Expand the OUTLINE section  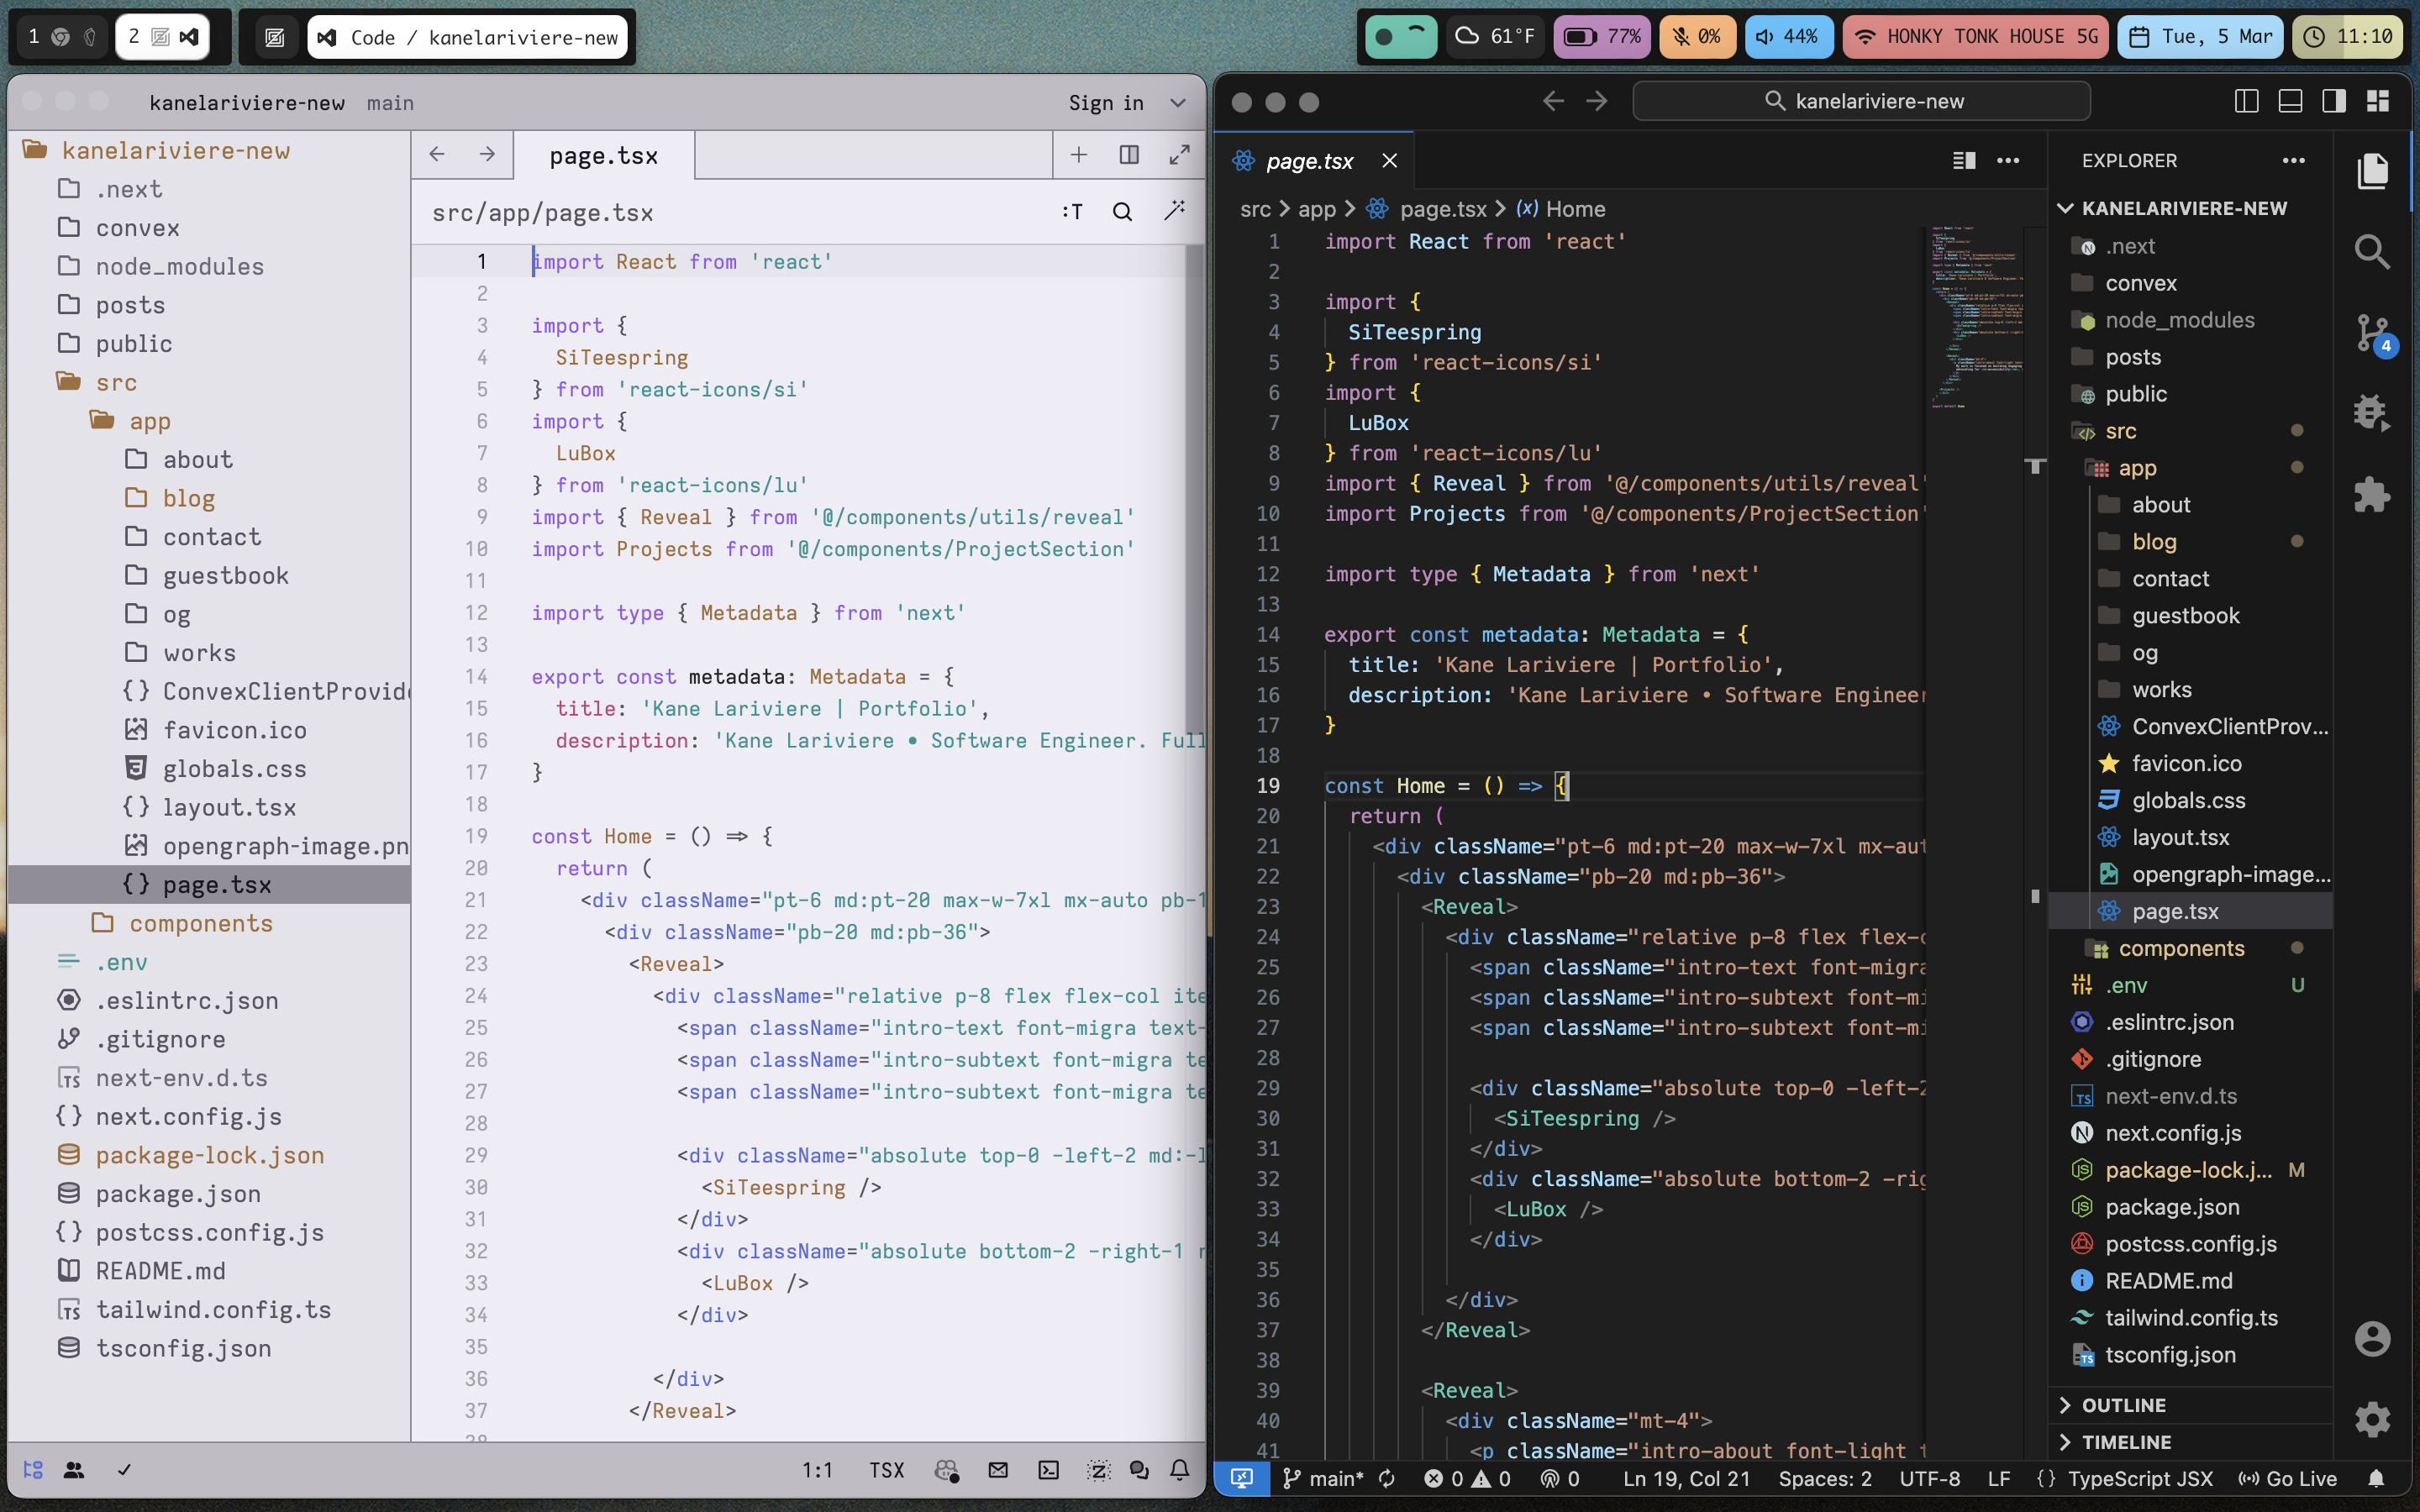click(x=2123, y=1405)
